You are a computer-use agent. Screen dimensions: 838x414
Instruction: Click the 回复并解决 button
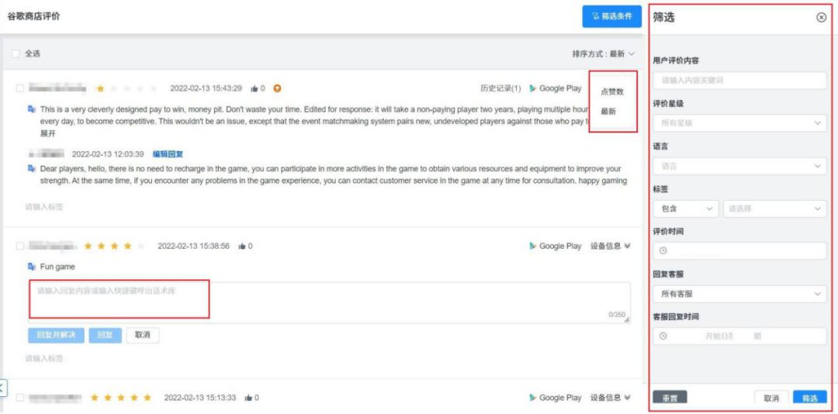coord(56,336)
